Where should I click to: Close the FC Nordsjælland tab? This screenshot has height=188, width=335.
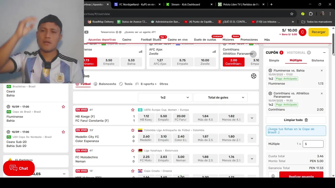(x=159, y=4)
